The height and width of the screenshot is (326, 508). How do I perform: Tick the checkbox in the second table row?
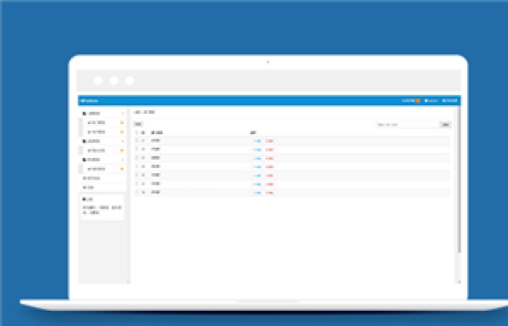click(136, 149)
